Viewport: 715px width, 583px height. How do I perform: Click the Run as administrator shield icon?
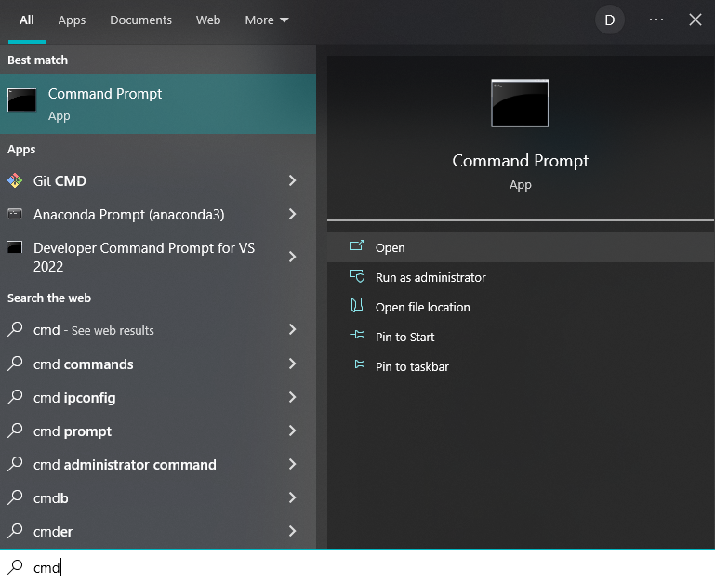[x=357, y=276]
